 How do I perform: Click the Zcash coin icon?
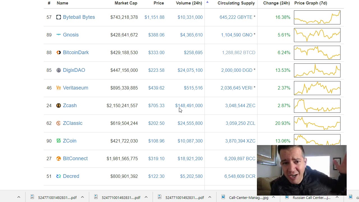click(58, 105)
